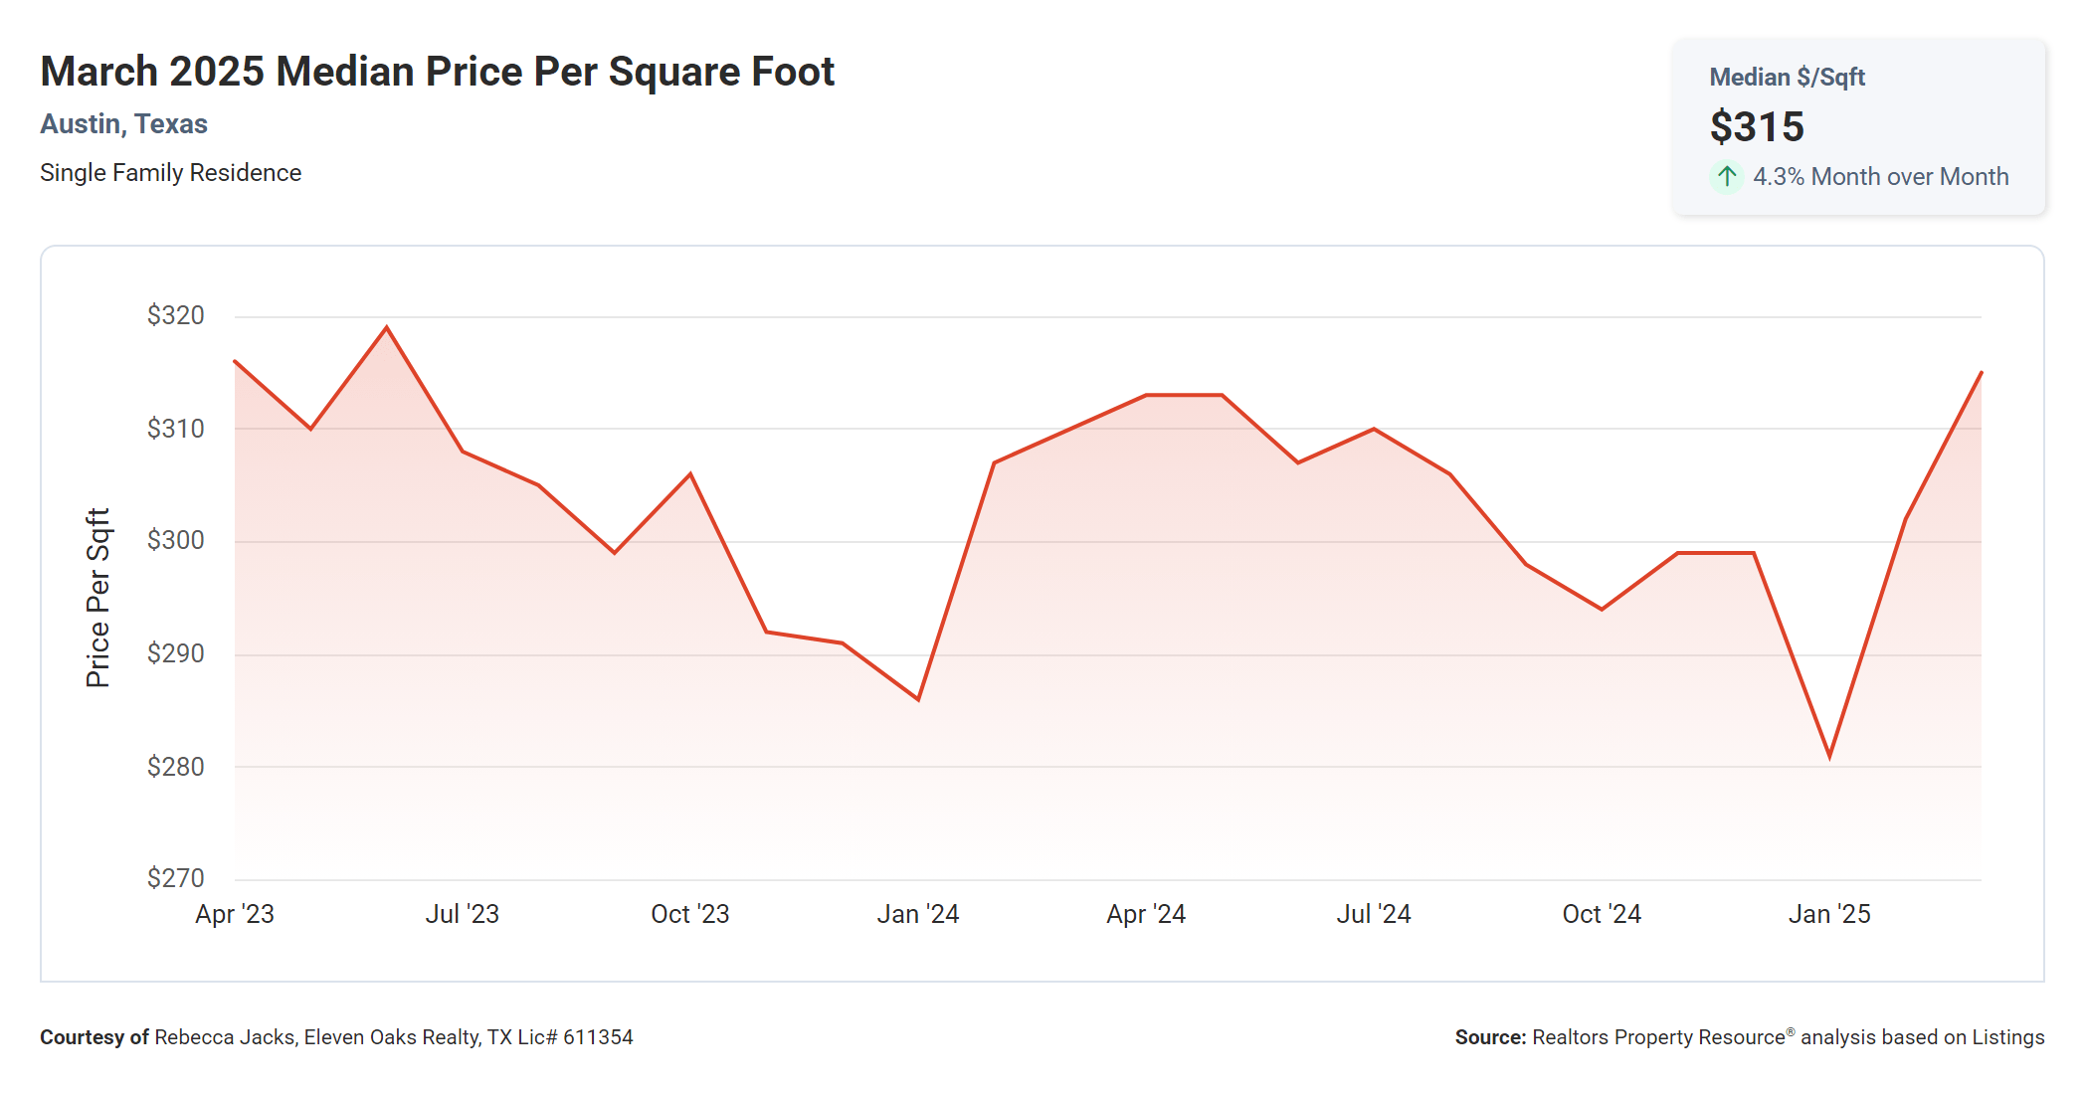Click the January 2025 low point on line

1829,756
